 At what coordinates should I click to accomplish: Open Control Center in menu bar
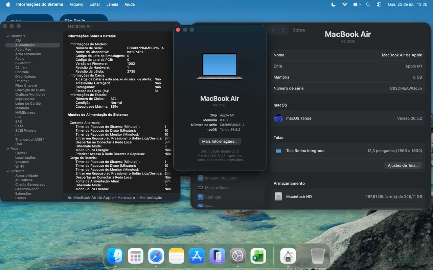379,4
